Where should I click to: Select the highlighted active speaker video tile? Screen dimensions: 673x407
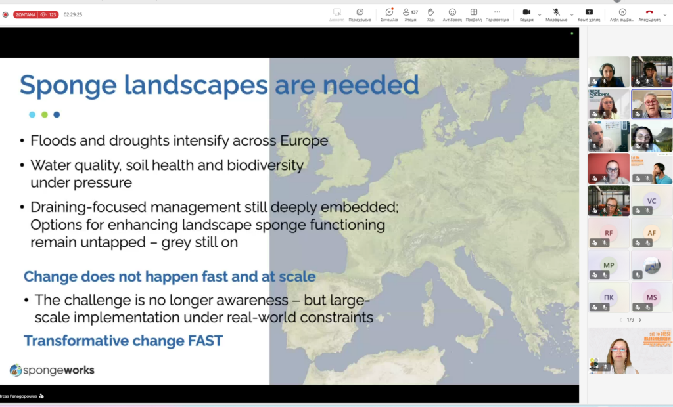[651, 104]
